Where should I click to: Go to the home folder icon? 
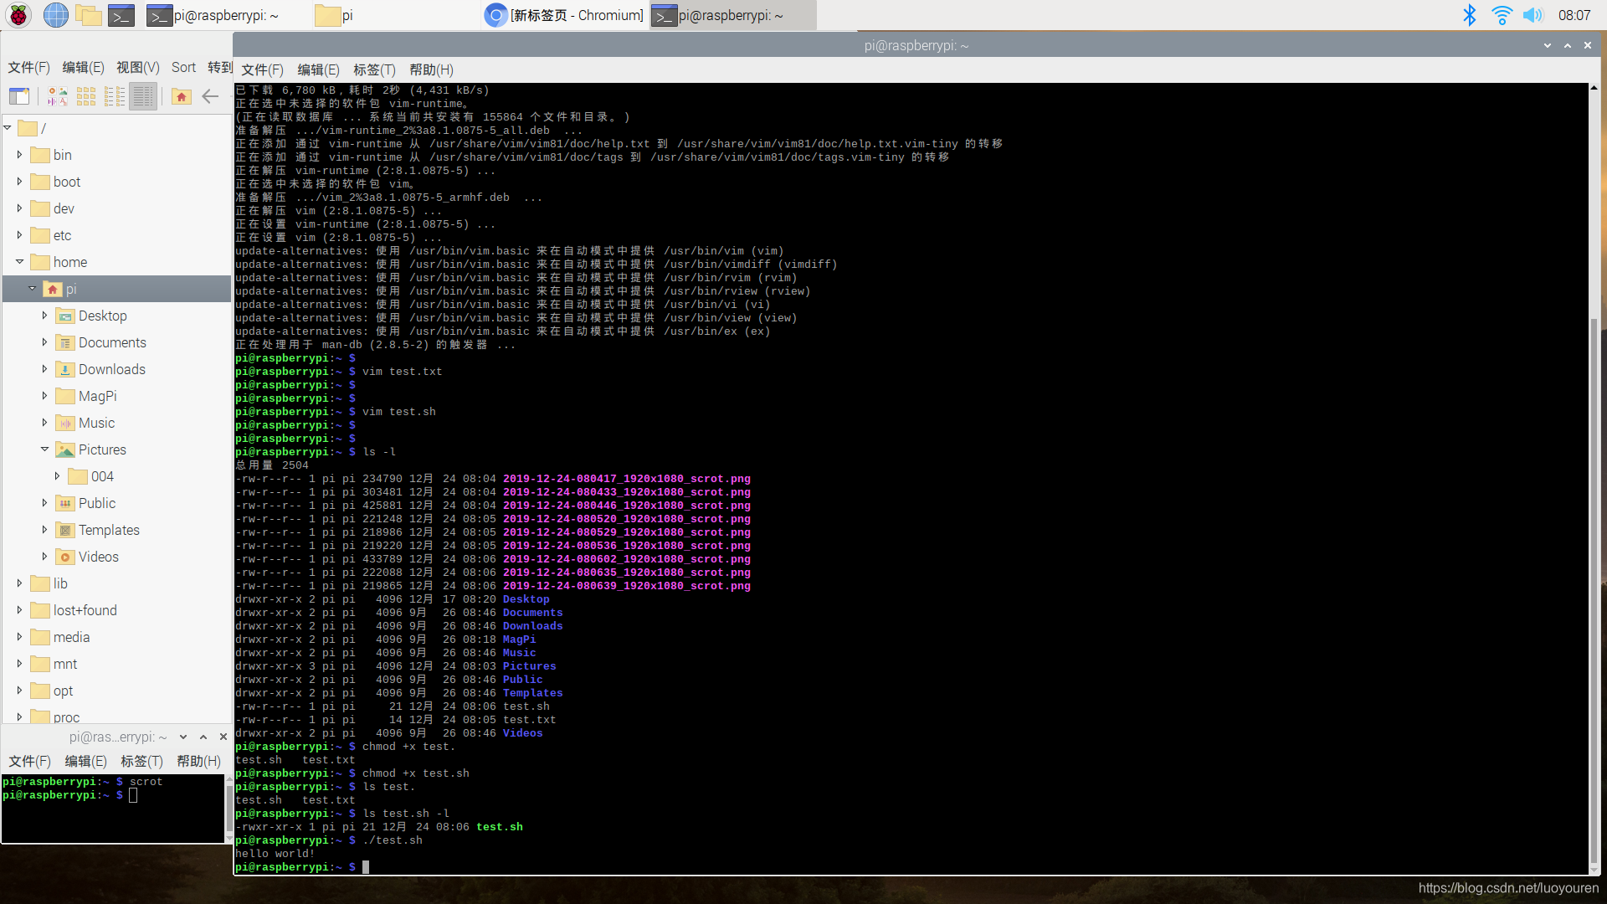pyautogui.click(x=181, y=97)
